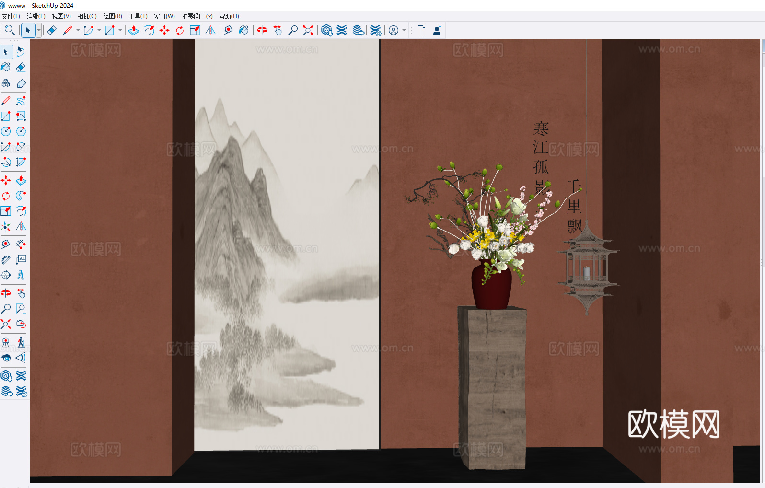Open the Arc tool dropdown arrow
This screenshot has height=488, width=765.
click(x=99, y=30)
